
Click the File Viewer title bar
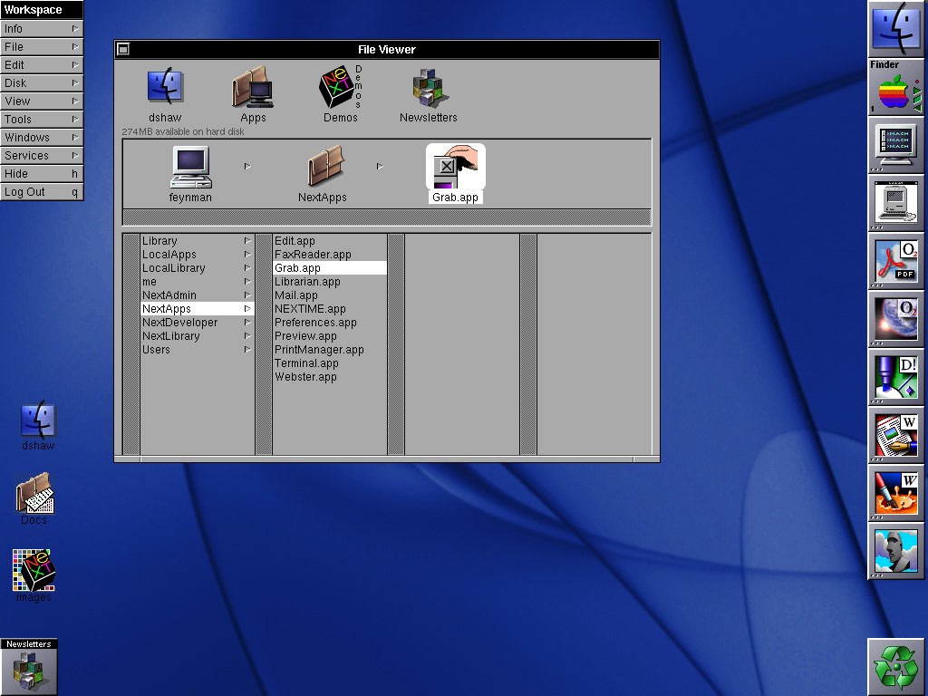[386, 50]
